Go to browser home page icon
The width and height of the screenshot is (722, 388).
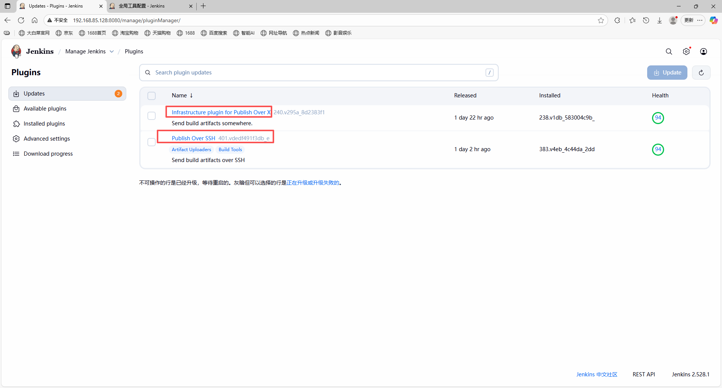pyautogui.click(x=35, y=20)
